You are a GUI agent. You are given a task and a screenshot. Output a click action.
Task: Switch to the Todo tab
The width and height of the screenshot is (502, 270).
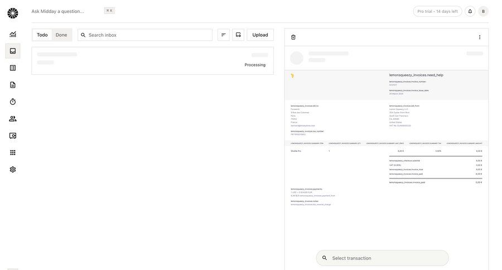click(42, 35)
